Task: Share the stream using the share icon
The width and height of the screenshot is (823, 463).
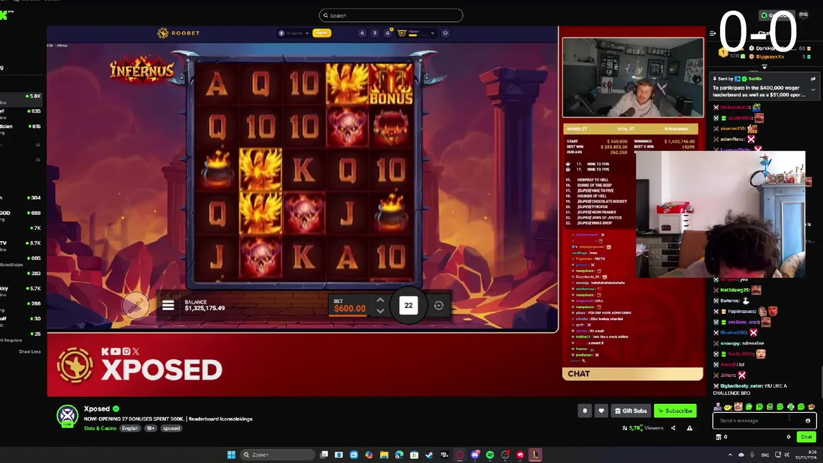Action: (x=673, y=428)
